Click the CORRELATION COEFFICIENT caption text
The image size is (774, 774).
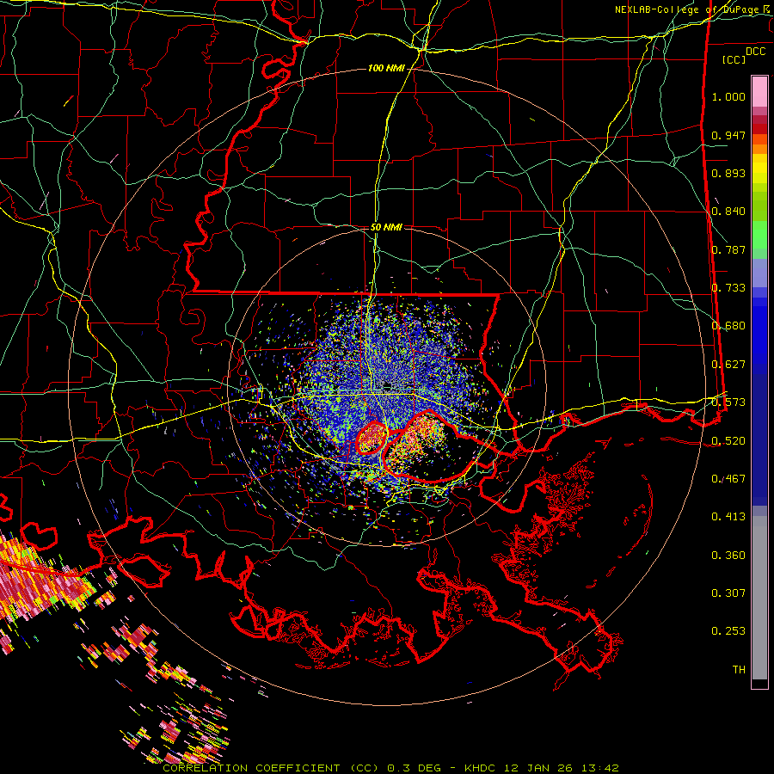251,768
